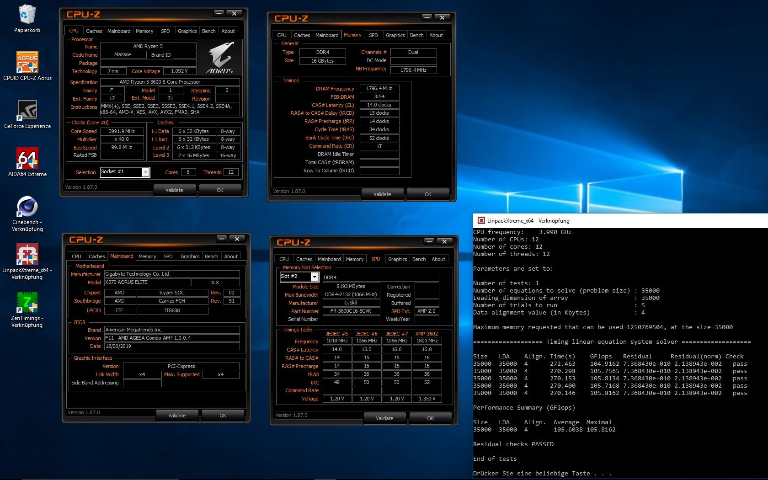
Task: Click the 1.350 V voltage cell
Action: (427, 399)
